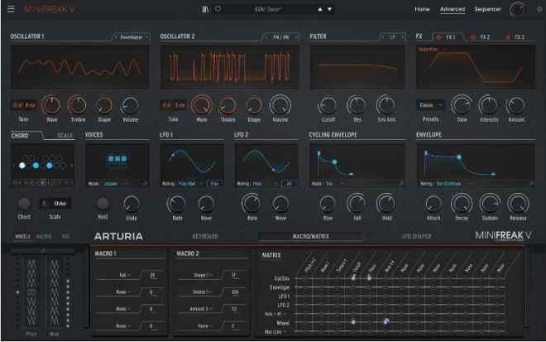Click Oscillator 2 Wave knob
This screenshot has width=546, height=342.
point(201,104)
